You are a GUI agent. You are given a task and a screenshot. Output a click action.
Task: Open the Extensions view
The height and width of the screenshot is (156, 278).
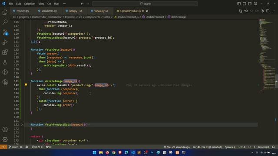pyautogui.click(x=5, y=52)
